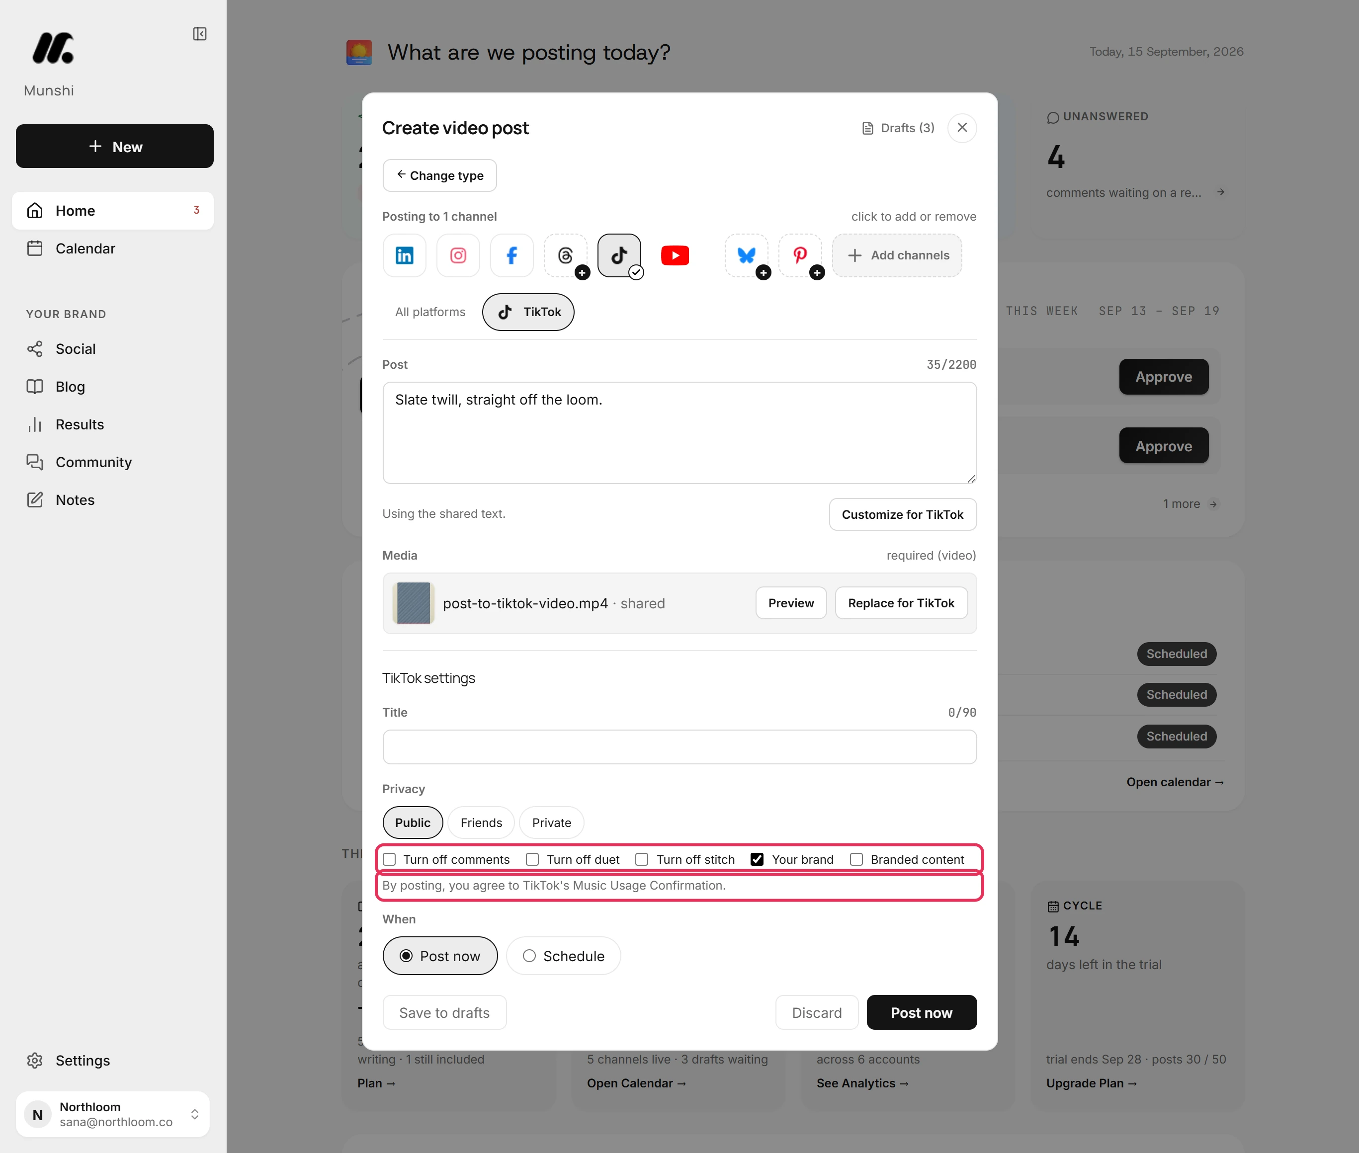Select the Schedule radio option
Image resolution: width=1359 pixels, height=1153 pixels.
[564, 956]
